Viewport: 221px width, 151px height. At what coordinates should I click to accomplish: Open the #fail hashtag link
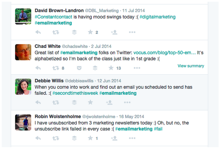coord(158,129)
